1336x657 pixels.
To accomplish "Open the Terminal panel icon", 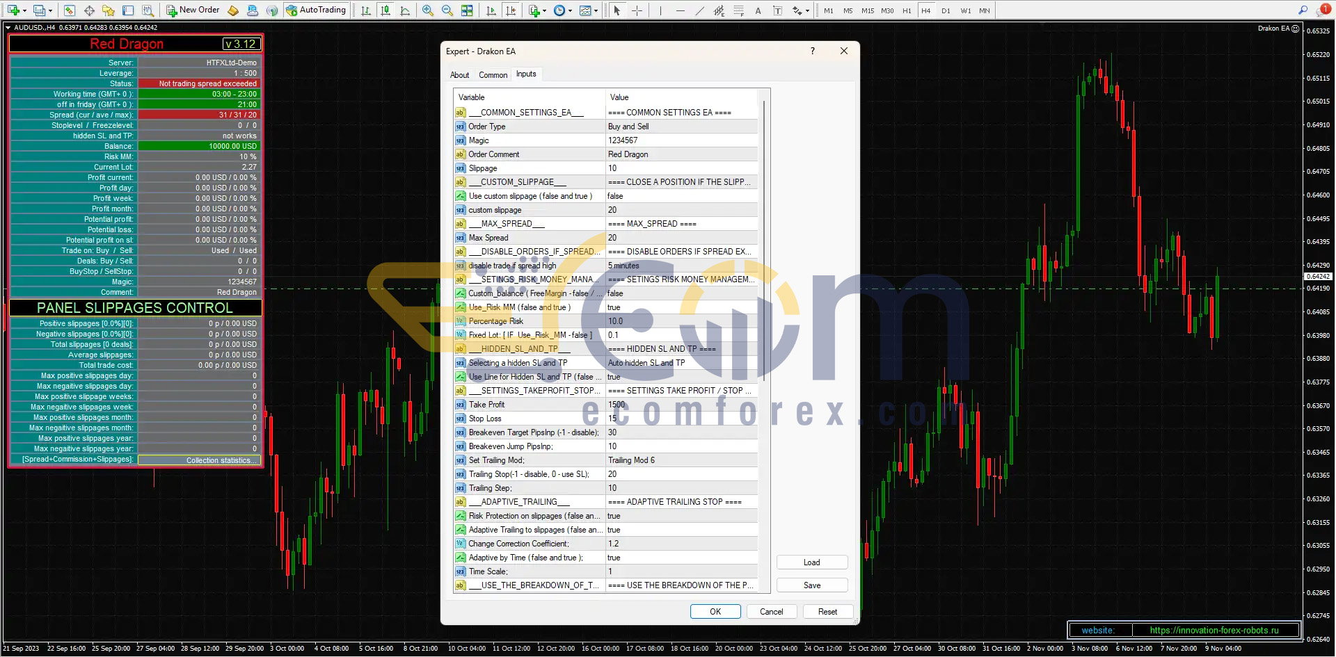I will pos(128,10).
